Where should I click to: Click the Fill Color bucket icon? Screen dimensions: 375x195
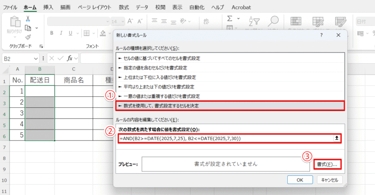[103, 33]
